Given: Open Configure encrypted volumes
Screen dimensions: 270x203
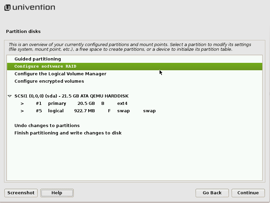Looking at the screenshot, I should tap(49, 81).
